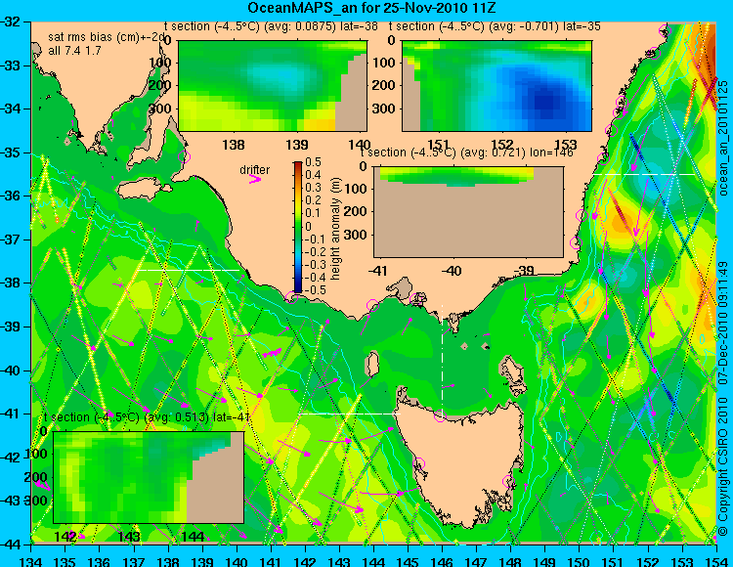This screenshot has height=567, width=733.
Task: Open the lat=-38 temperature section inset plot
Action: pos(273,86)
